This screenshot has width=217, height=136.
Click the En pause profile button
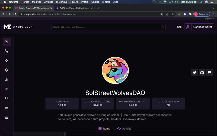point(202,14)
